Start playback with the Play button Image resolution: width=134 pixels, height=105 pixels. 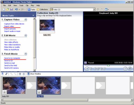click(87, 69)
